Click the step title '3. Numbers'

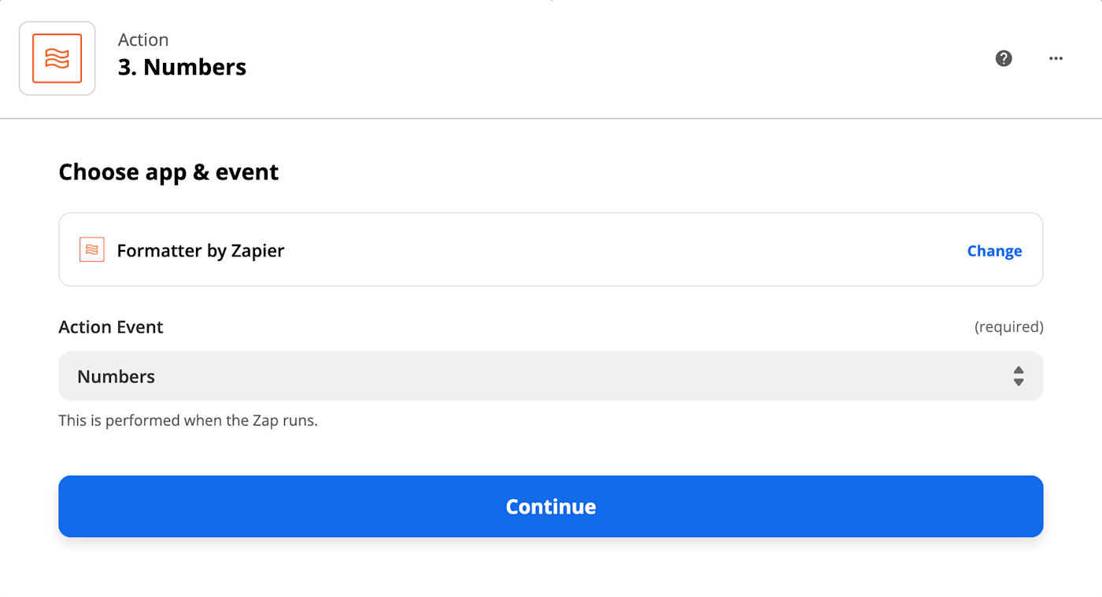[x=182, y=68]
